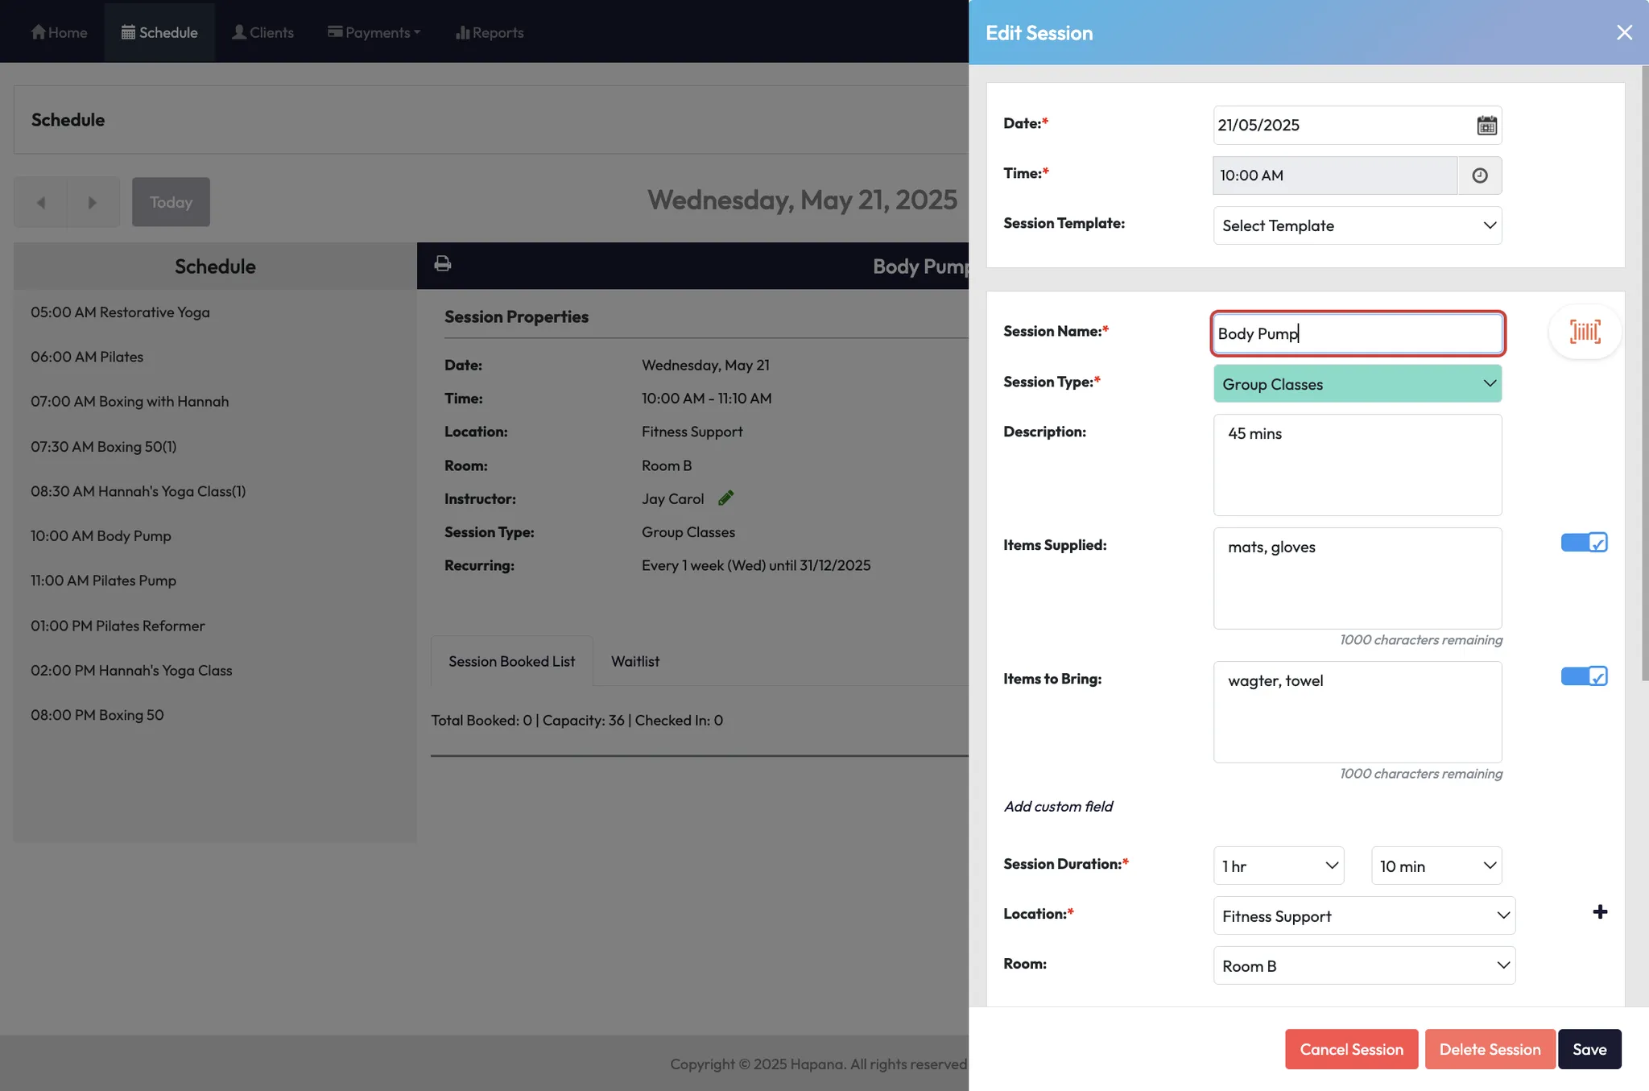Edit instructor with green pencil icon
The width and height of the screenshot is (1649, 1091).
tap(725, 498)
